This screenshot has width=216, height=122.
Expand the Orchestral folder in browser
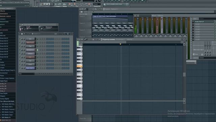[4, 73]
